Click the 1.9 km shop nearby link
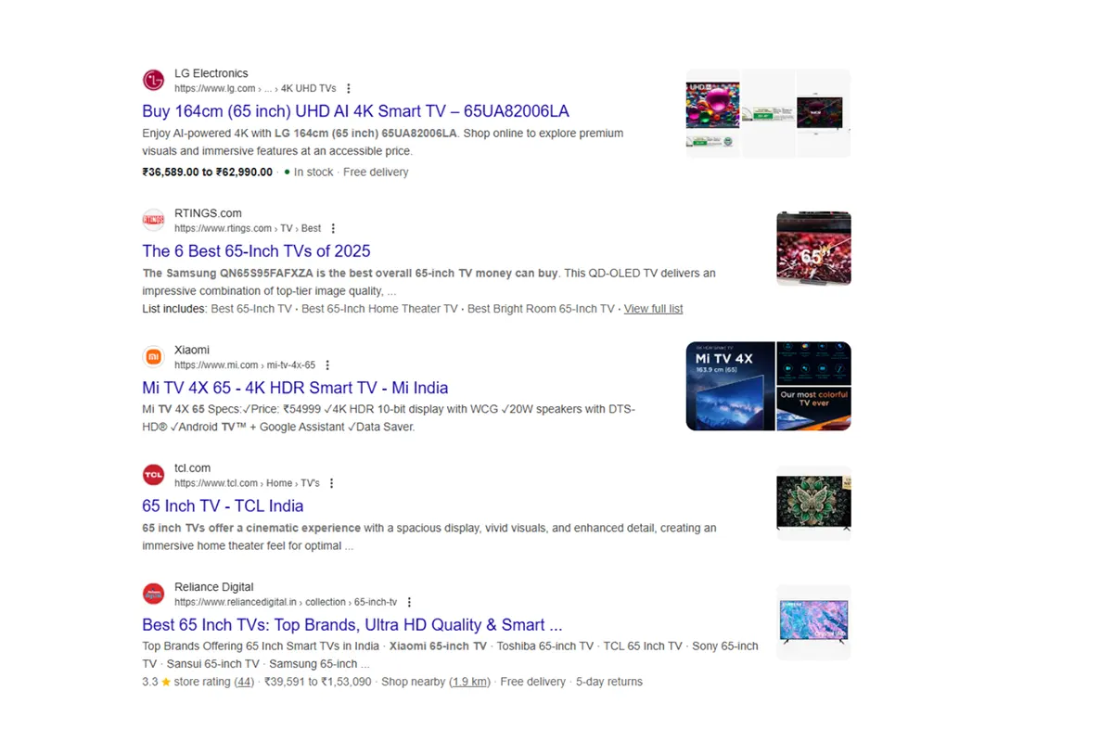The width and height of the screenshot is (1113, 742). point(470,682)
